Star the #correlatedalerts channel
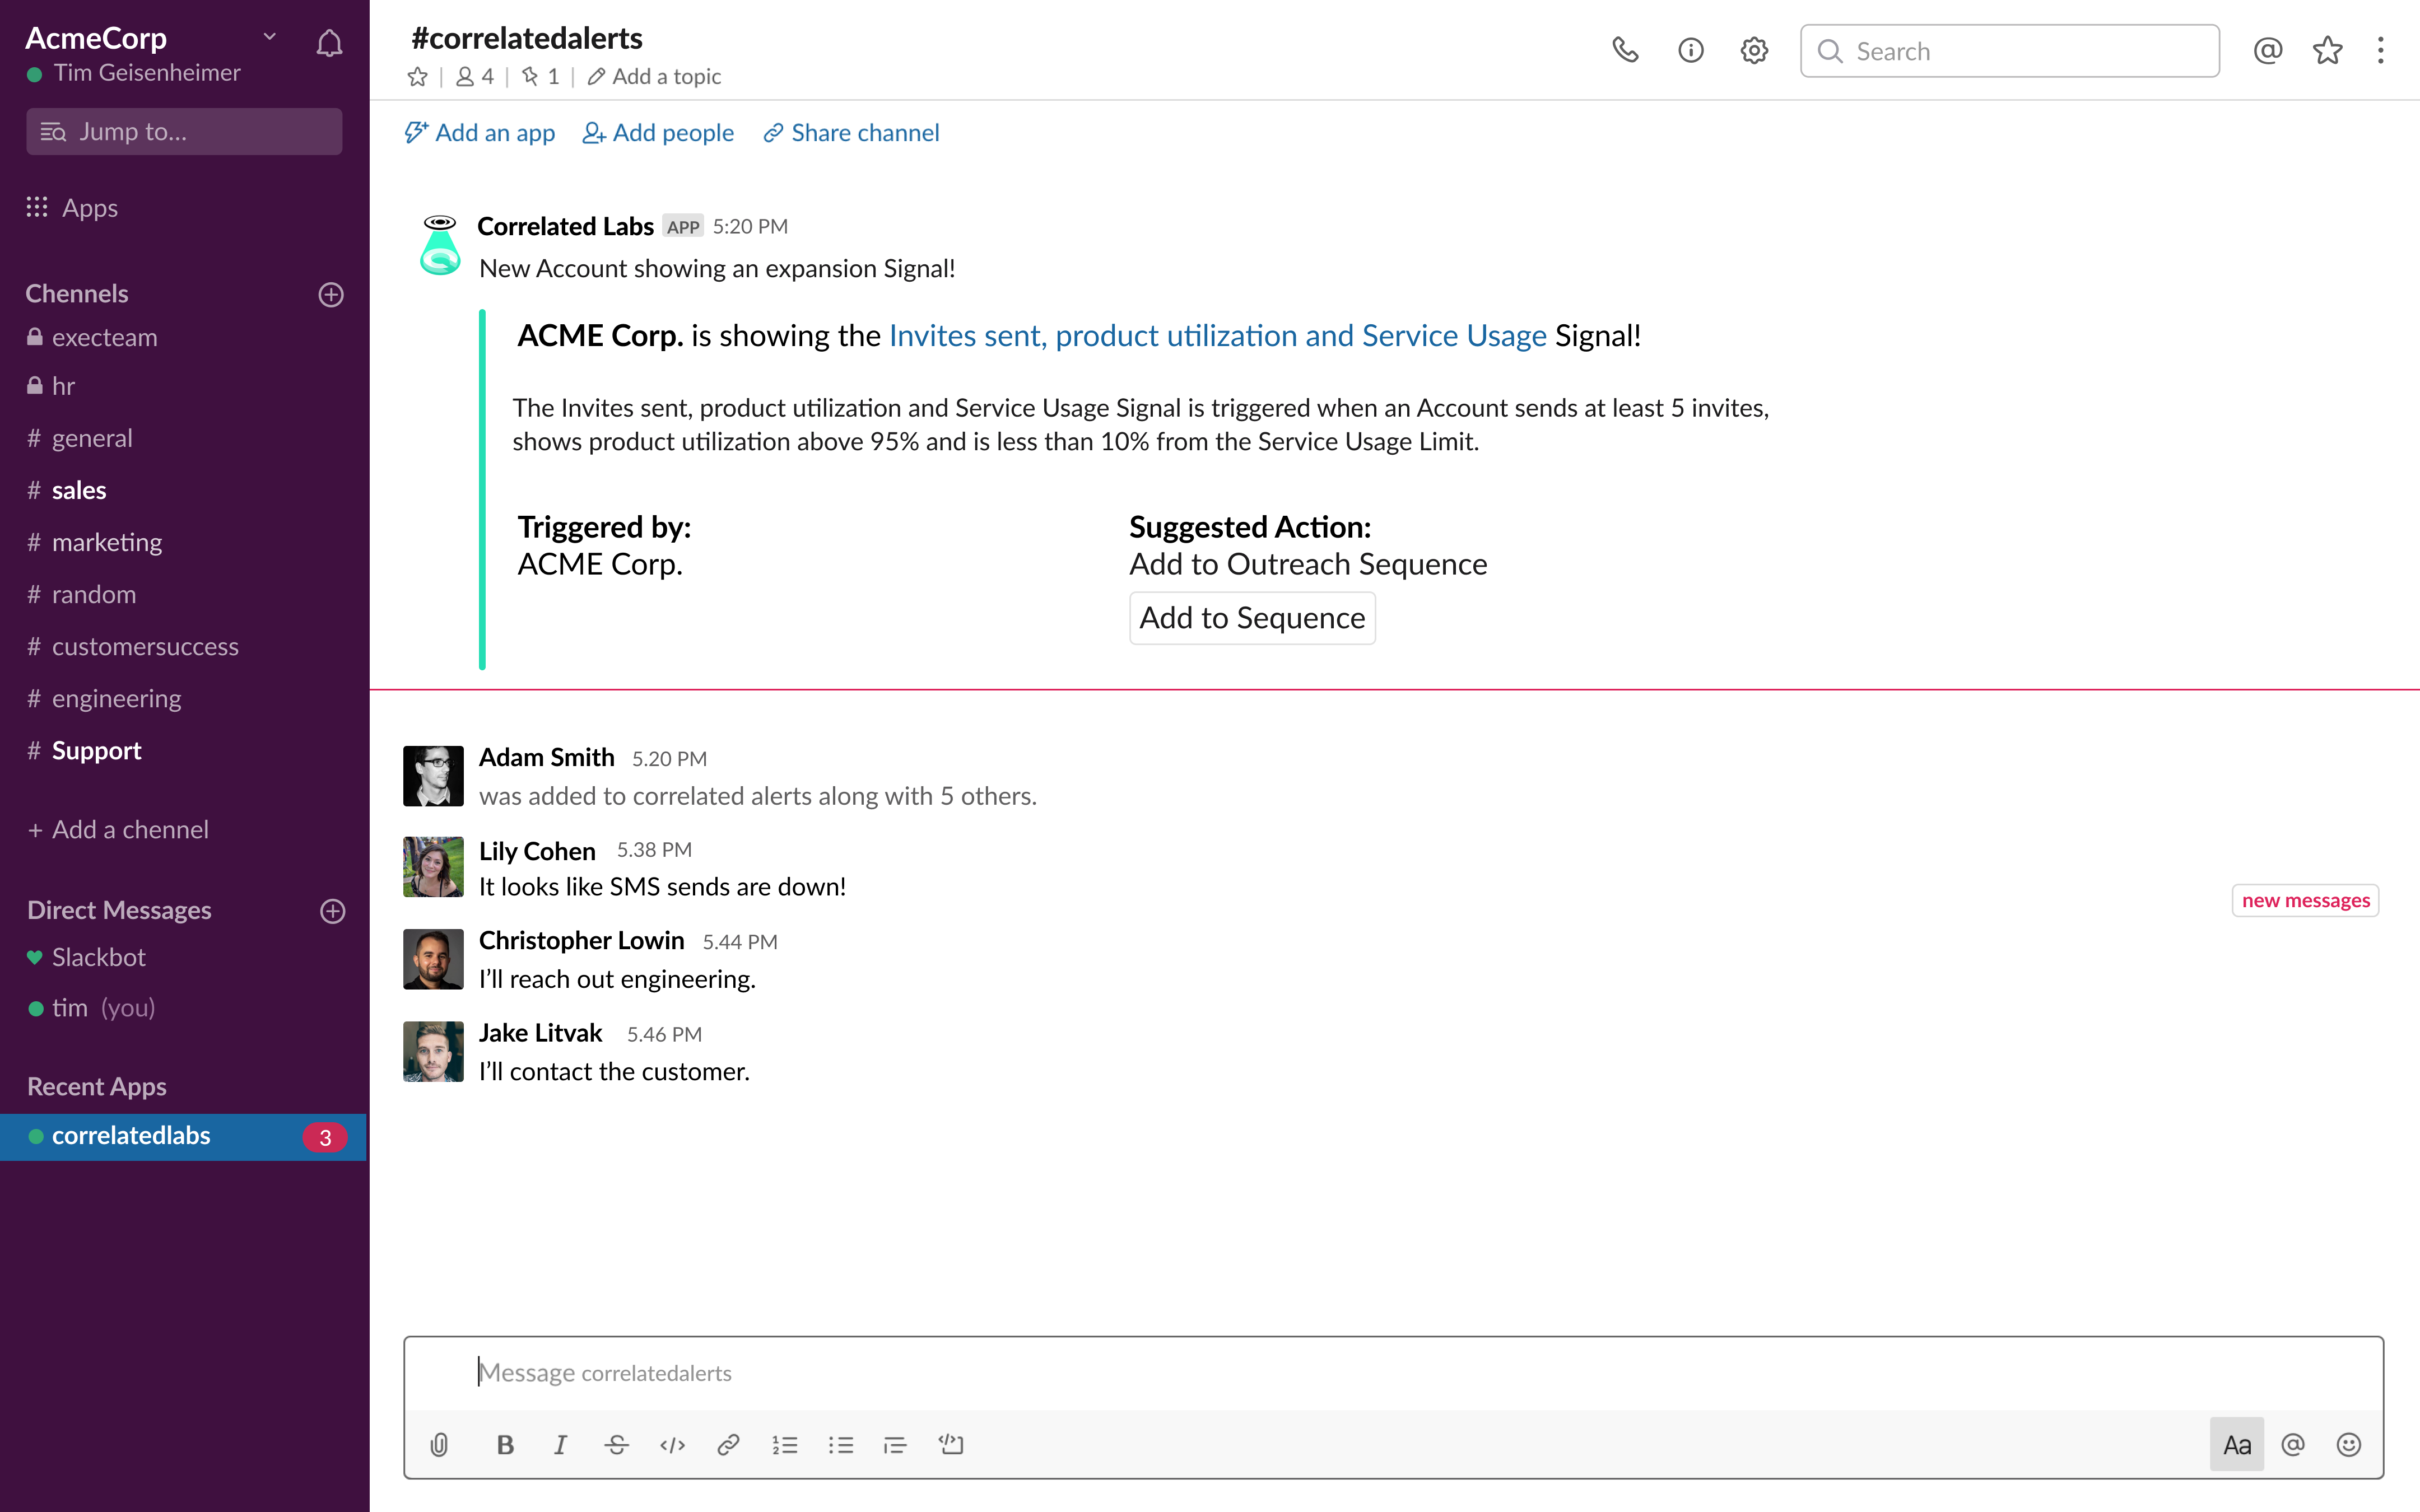This screenshot has height=1512, width=2420. coord(418,76)
